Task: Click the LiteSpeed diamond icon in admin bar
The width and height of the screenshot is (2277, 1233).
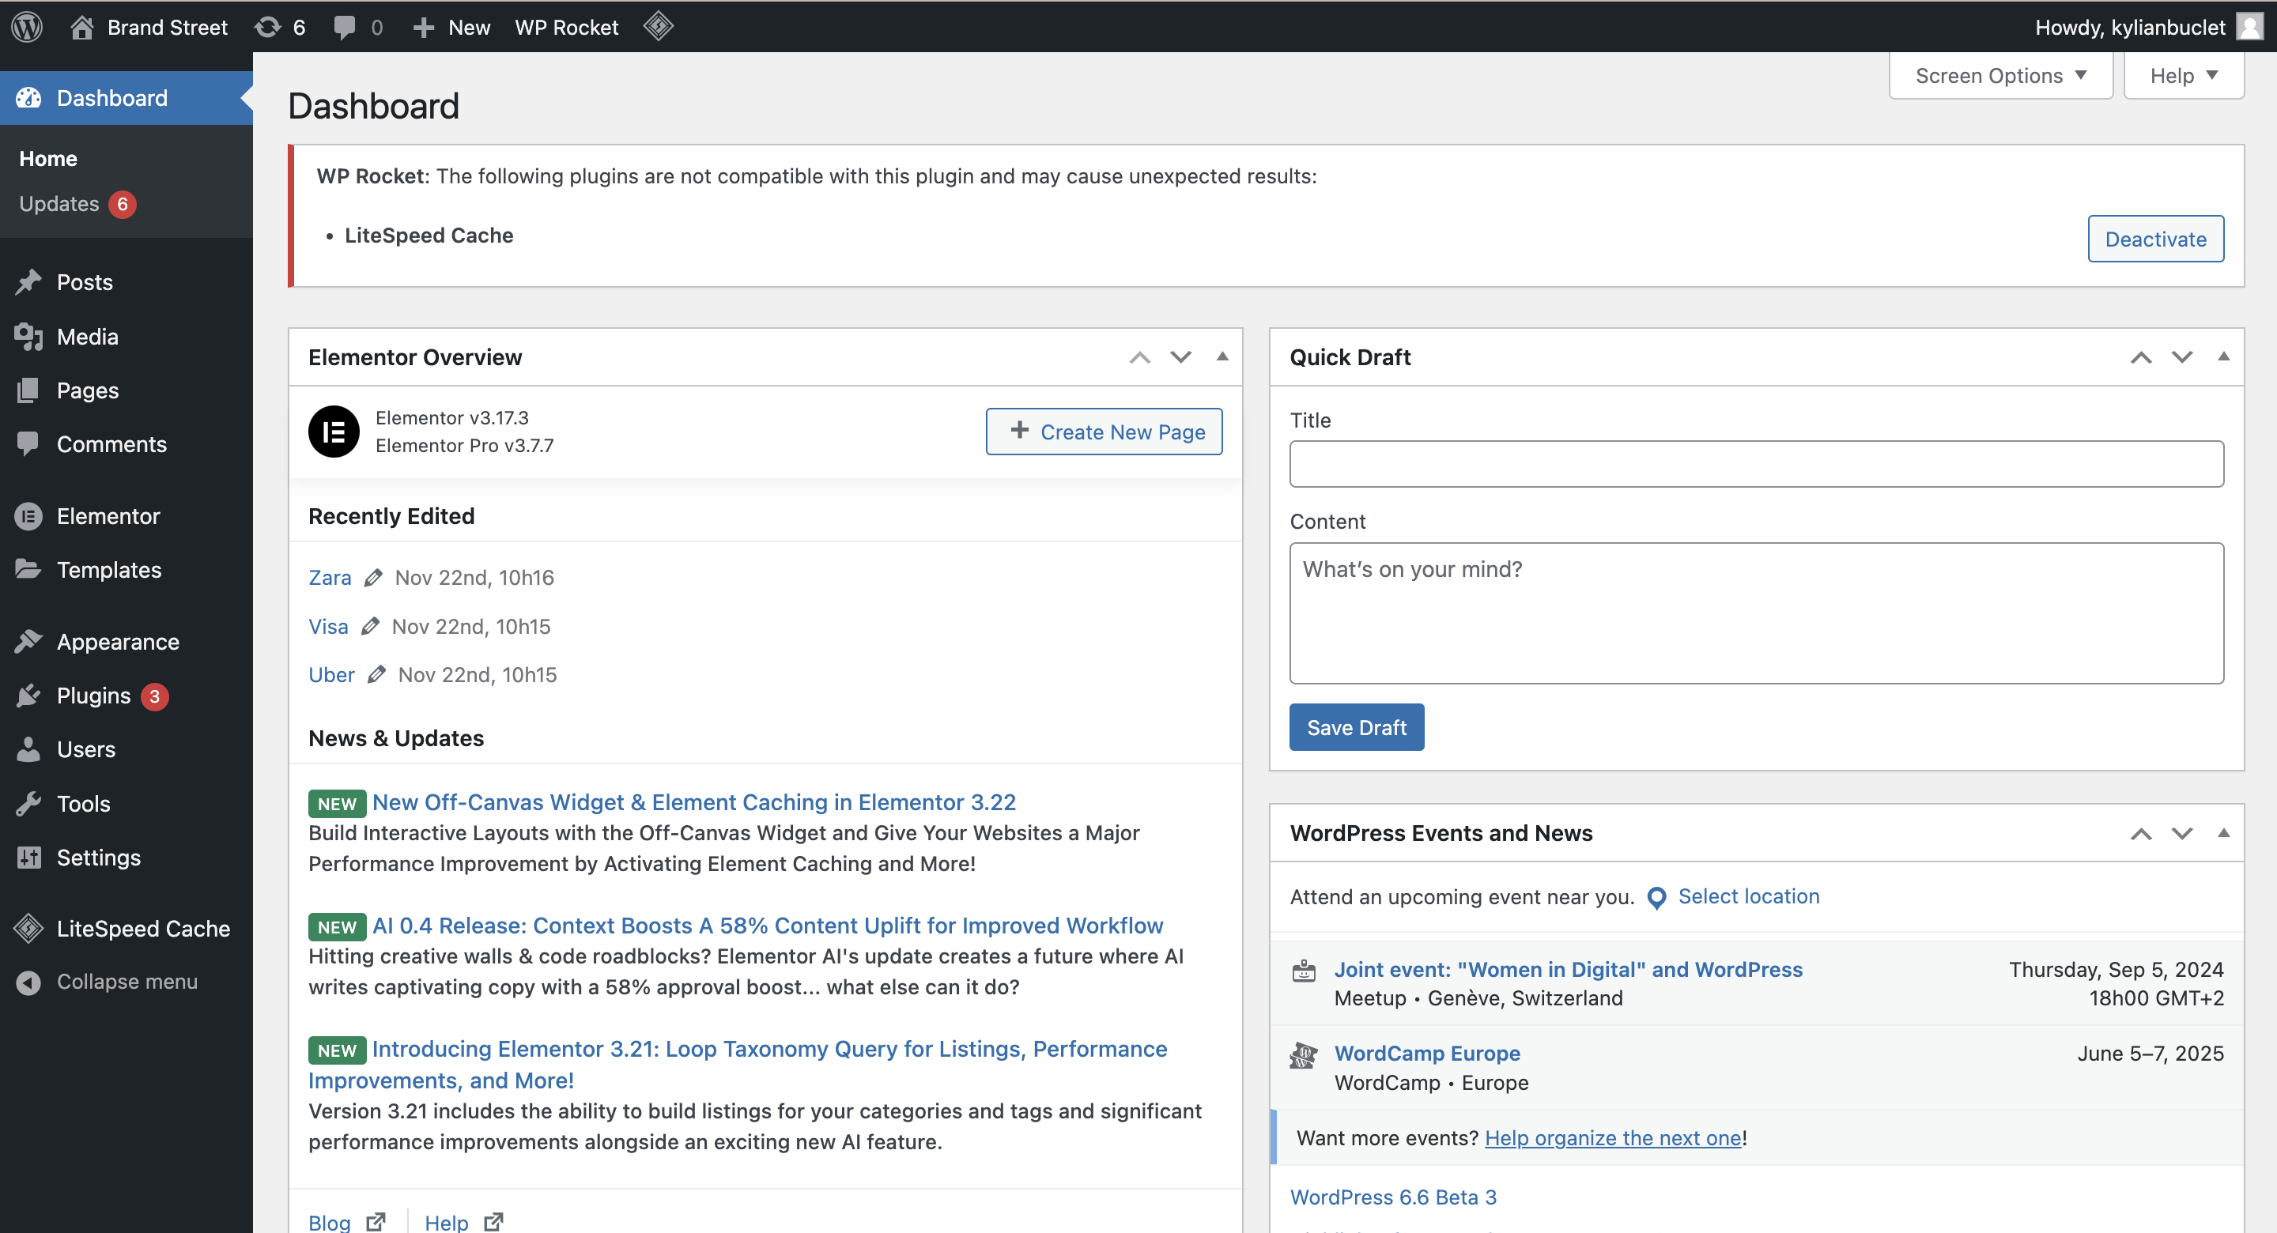Action: (659, 27)
